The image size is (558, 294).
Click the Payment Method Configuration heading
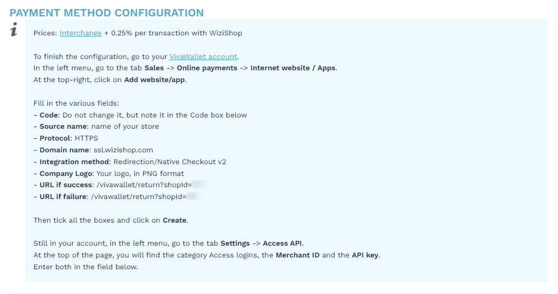tap(107, 13)
